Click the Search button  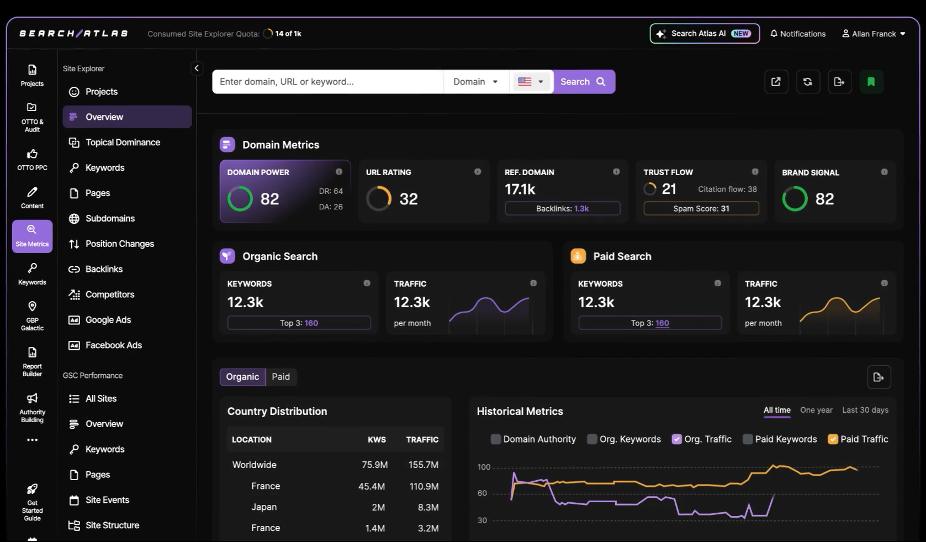coord(583,81)
